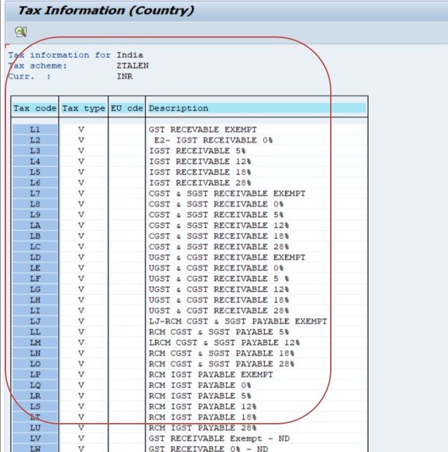Select tax code LR cell

(x=35, y=396)
